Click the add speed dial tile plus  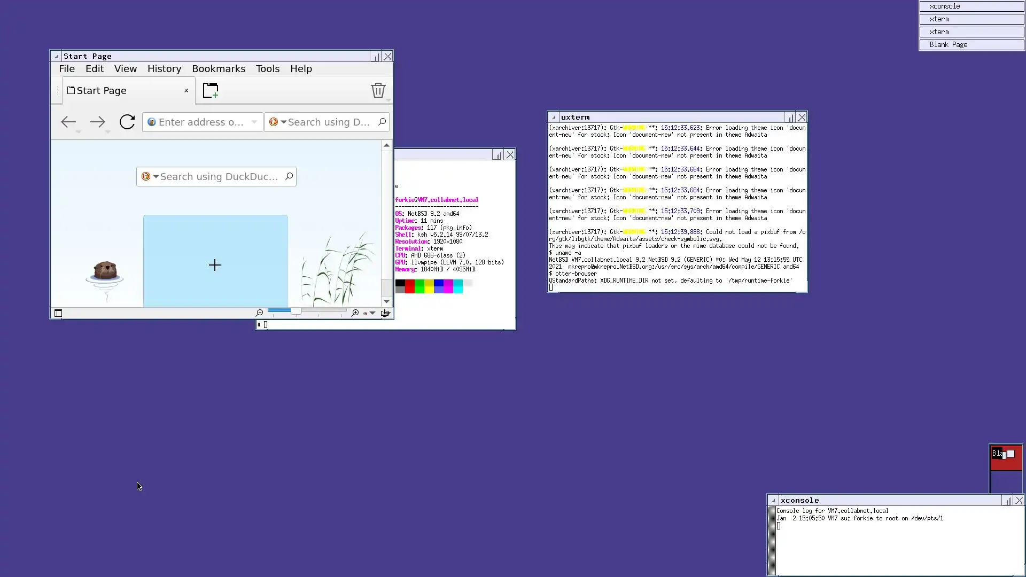tap(215, 265)
